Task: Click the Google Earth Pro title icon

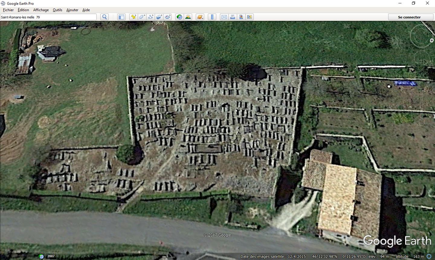Action: (3, 3)
